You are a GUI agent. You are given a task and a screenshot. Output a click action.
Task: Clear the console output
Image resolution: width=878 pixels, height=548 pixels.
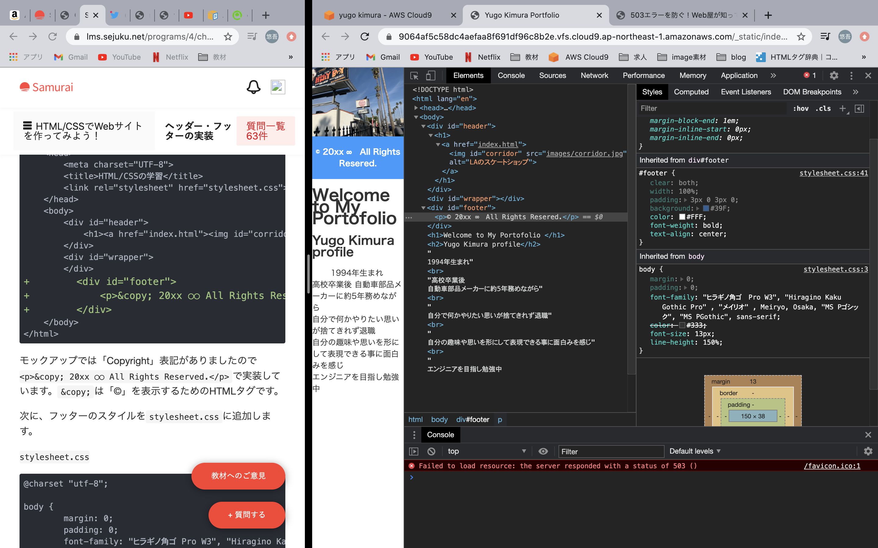[x=432, y=451]
